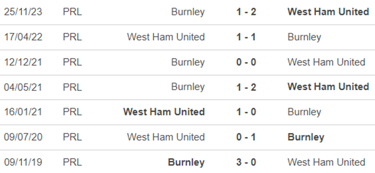Click bold West Ham United in 04/05/21 row

328,87
